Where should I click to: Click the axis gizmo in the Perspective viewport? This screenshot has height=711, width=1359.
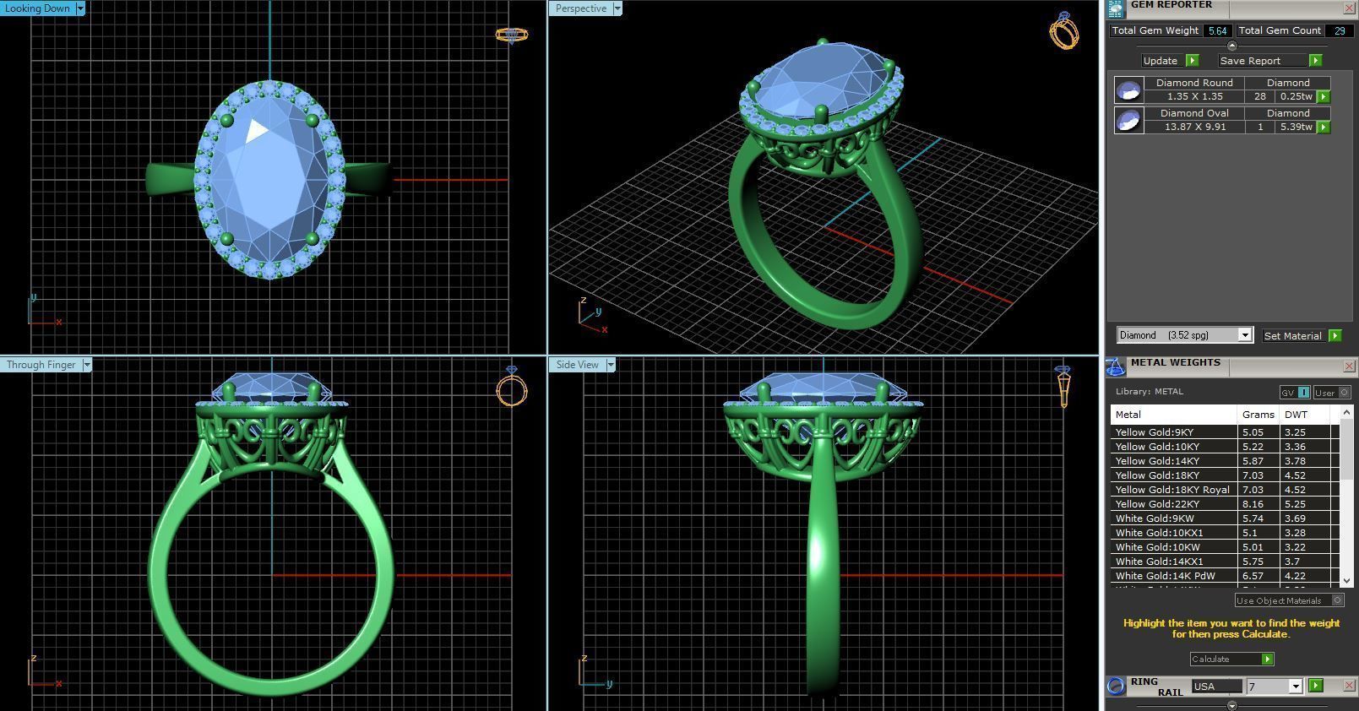coord(592,314)
